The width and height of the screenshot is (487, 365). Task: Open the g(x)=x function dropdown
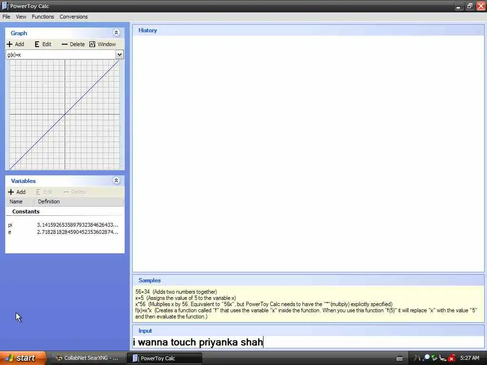pyautogui.click(x=119, y=55)
